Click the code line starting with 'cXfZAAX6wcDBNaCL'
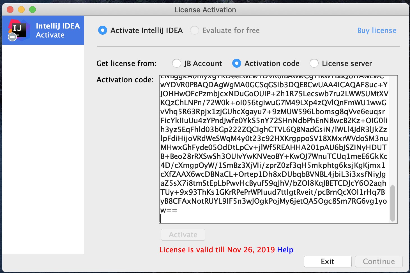410x273 pixels. point(273,174)
